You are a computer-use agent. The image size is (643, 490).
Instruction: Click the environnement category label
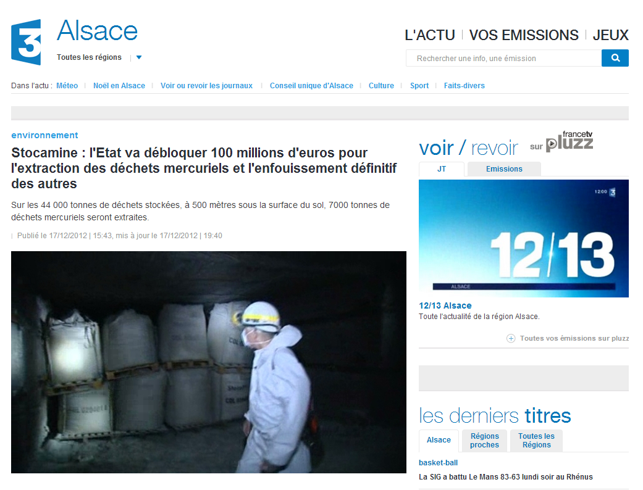(44, 135)
